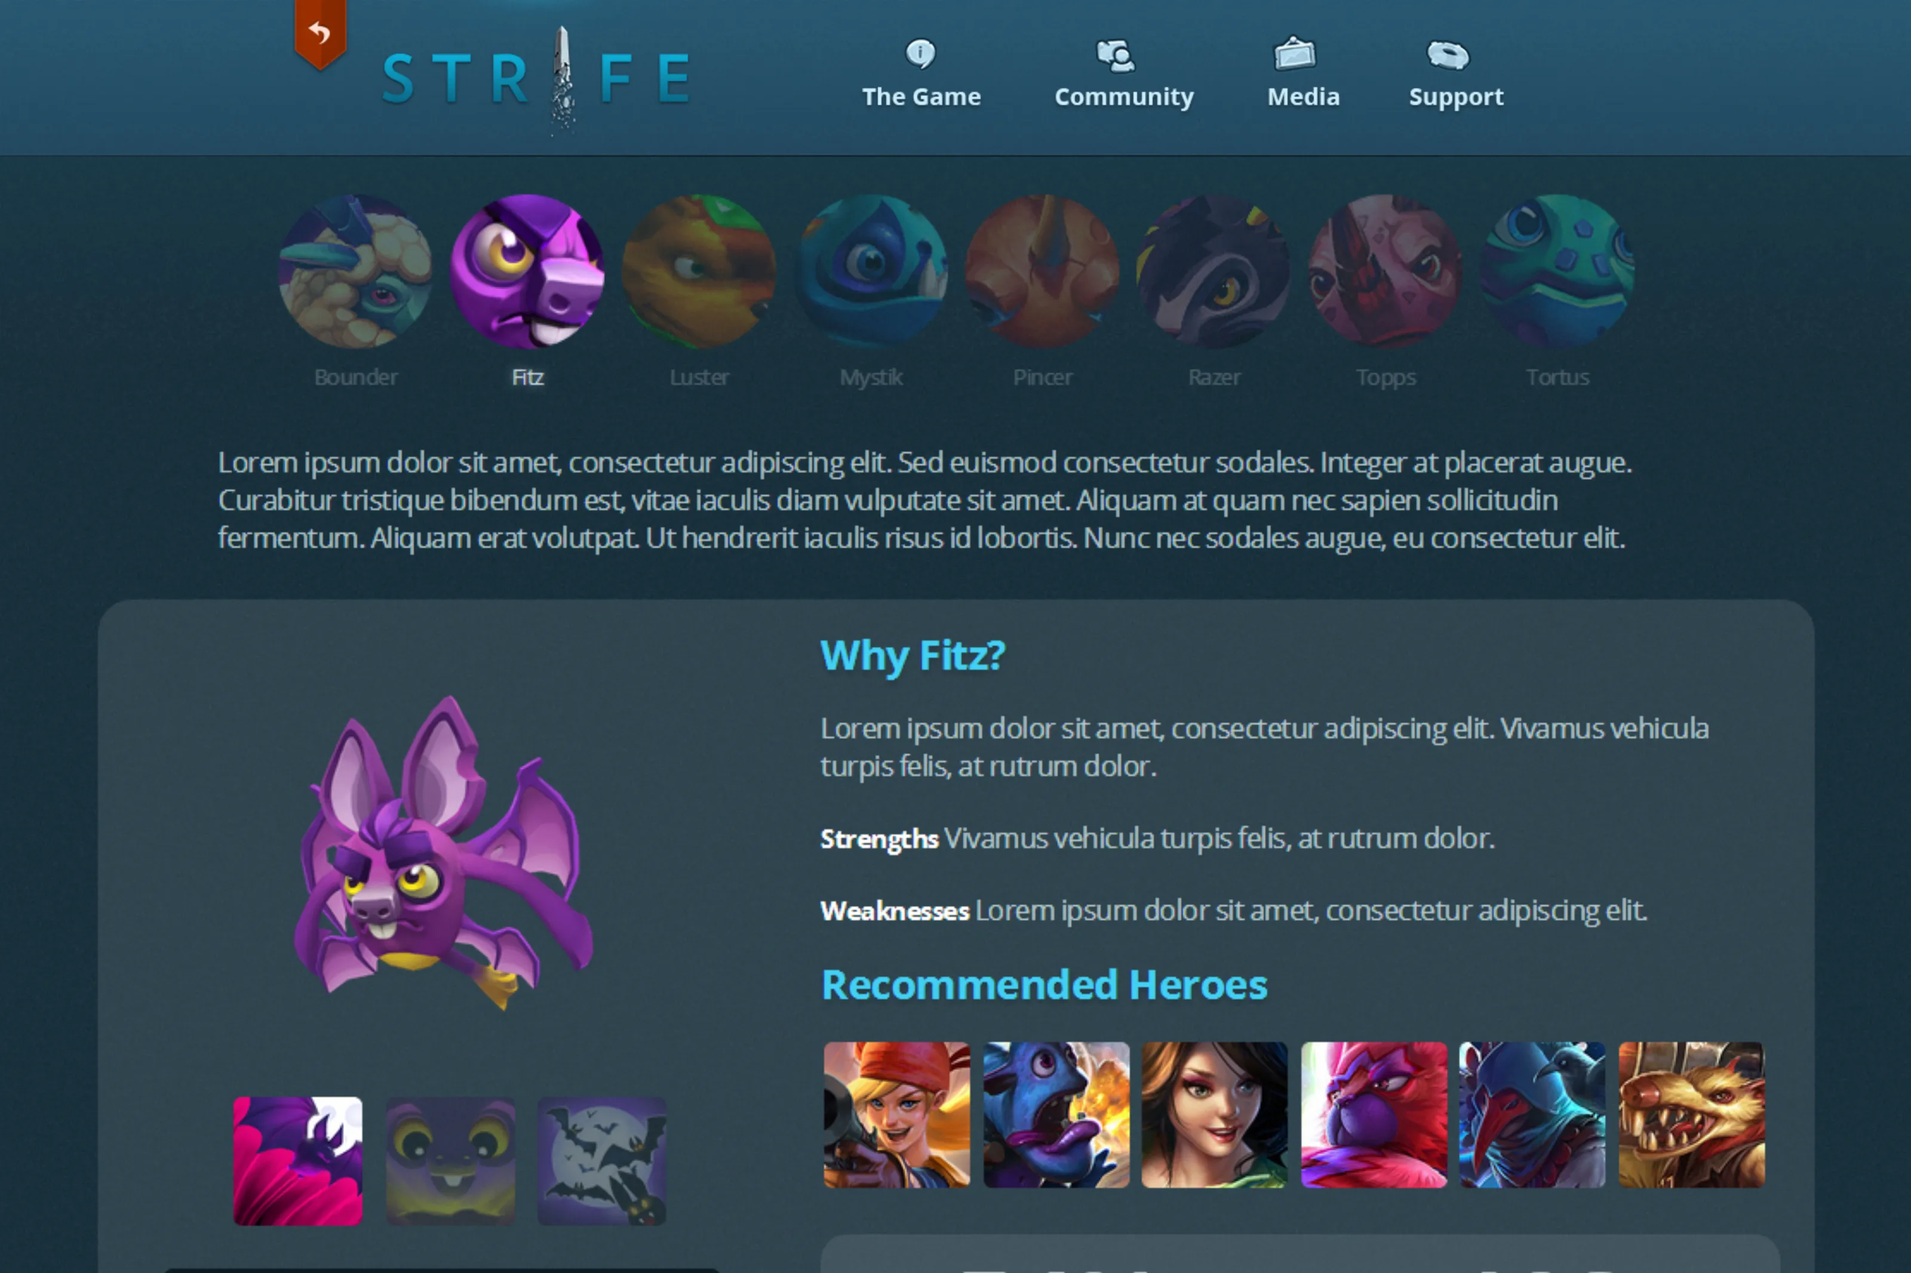Open The Game menu
The image size is (1911, 1273).
point(921,74)
